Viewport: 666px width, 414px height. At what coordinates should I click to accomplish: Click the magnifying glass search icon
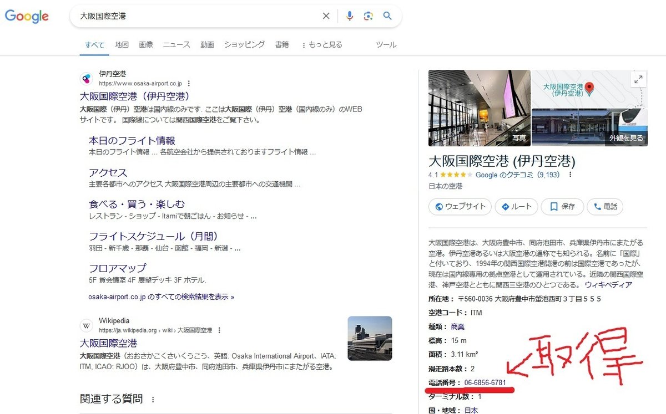coord(387,16)
